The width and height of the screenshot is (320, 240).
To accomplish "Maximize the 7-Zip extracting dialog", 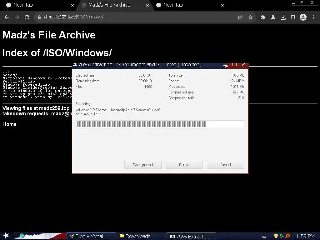I will [x=234, y=64].
